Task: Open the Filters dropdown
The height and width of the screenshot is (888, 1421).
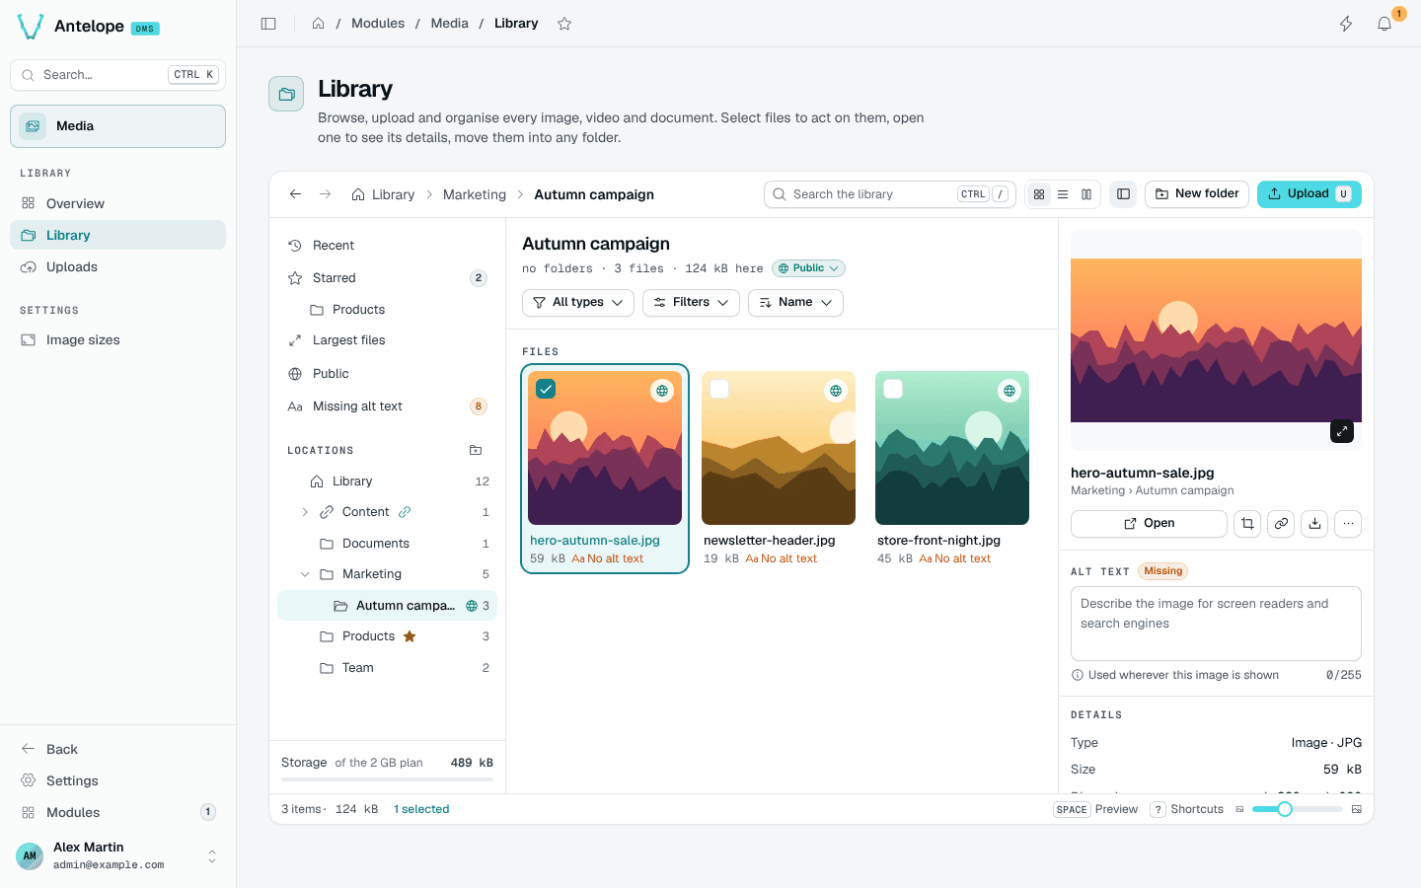Action: (x=691, y=303)
